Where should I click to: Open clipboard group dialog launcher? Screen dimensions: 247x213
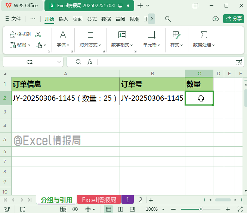pos(49,51)
